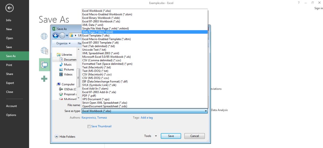This screenshot has width=323, height=148.
Task: Choose PDF (*.pdf) format
Action: point(145,96)
